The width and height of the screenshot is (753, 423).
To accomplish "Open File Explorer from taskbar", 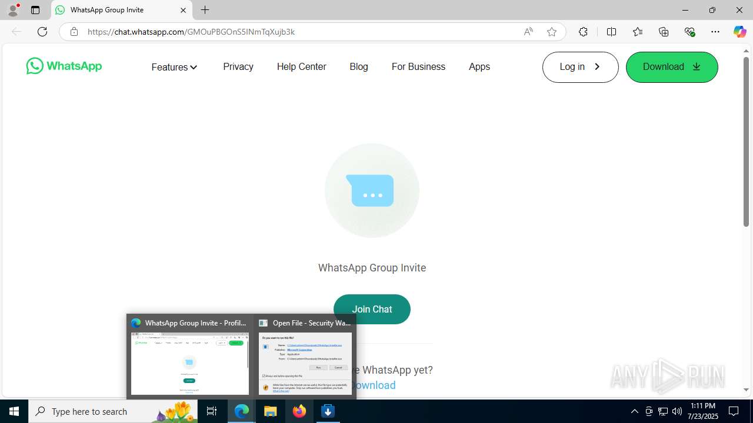I will click(x=271, y=411).
